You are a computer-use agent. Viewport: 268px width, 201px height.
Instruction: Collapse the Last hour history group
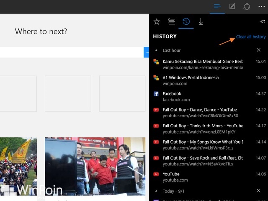click(156, 50)
